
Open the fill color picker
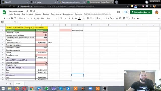coord(84,18)
